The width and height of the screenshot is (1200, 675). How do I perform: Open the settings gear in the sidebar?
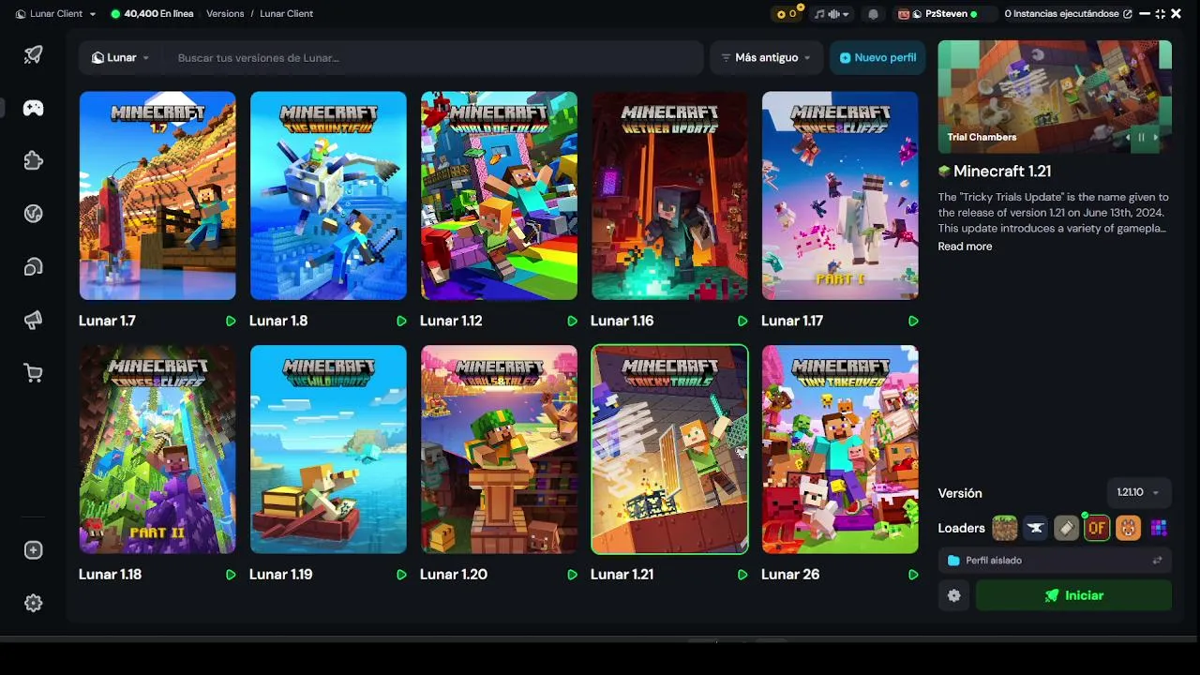tap(34, 604)
